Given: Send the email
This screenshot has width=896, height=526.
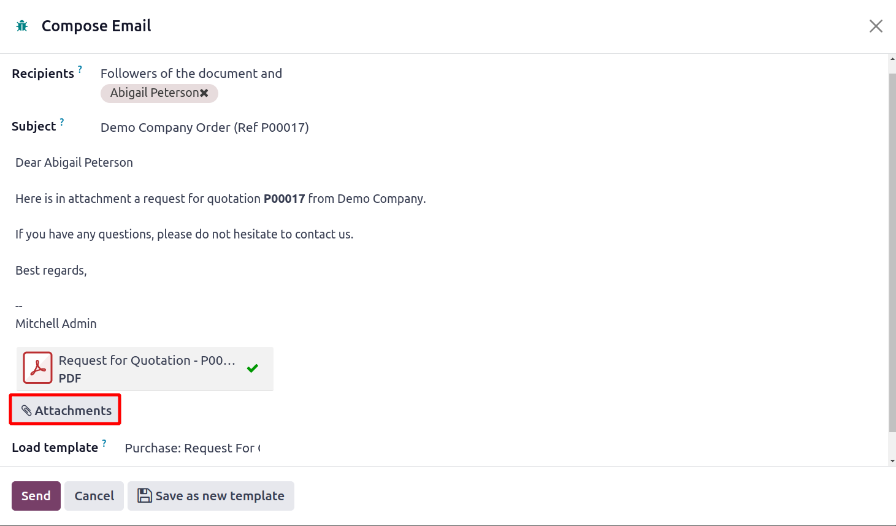Looking at the screenshot, I should pyautogui.click(x=36, y=495).
